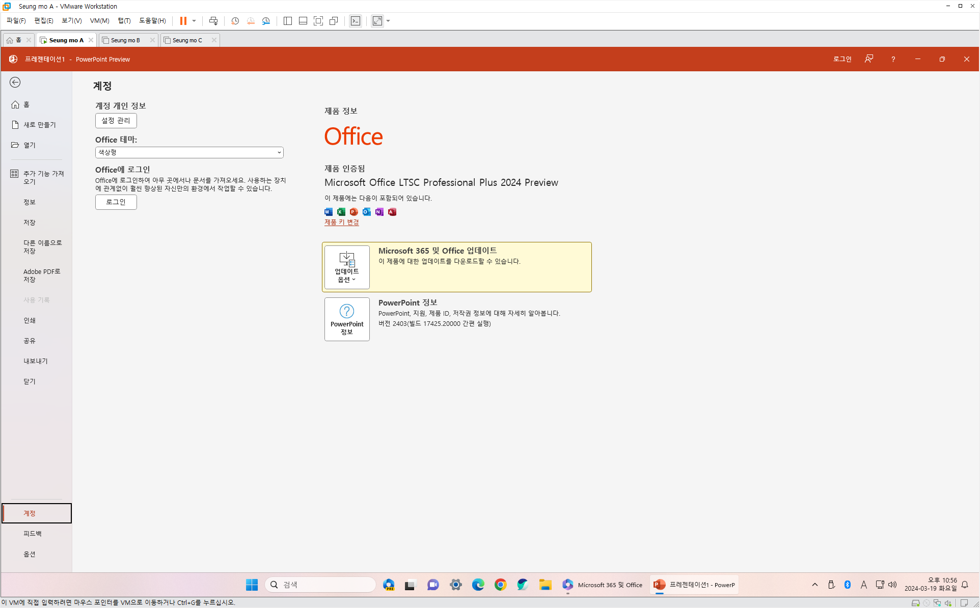This screenshot has width=980, height=608.
Task: Click the VMware snapshot clock icon
Action: [235, 21]
